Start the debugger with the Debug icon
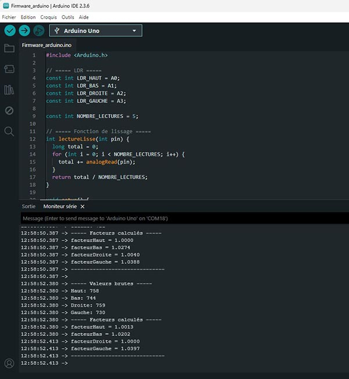The width and height of the screenshot is (349, 379). pos(39,30)
